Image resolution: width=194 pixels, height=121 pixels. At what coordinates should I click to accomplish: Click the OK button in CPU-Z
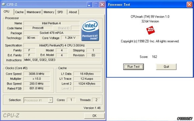click(x=94, y=116)
